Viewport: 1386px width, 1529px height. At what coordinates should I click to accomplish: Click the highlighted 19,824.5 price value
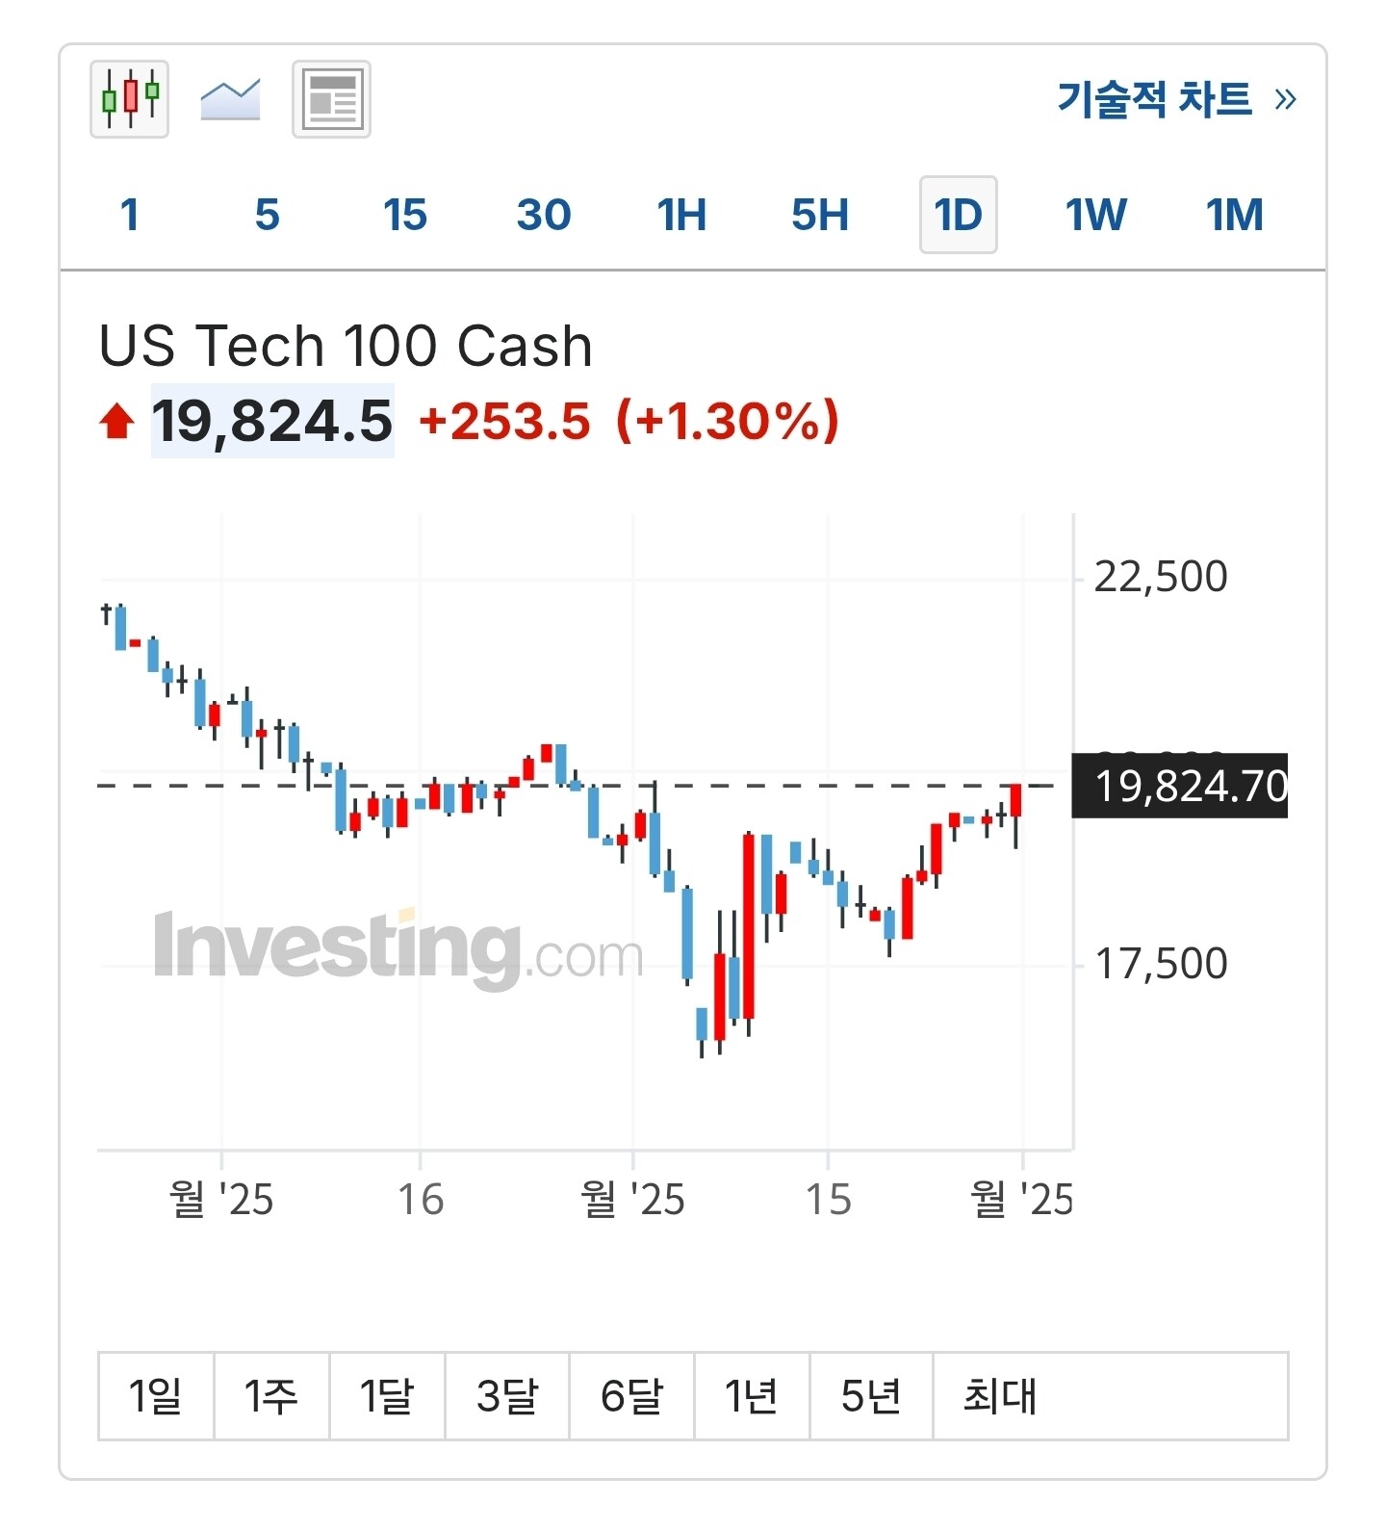(x=272, y=421)
